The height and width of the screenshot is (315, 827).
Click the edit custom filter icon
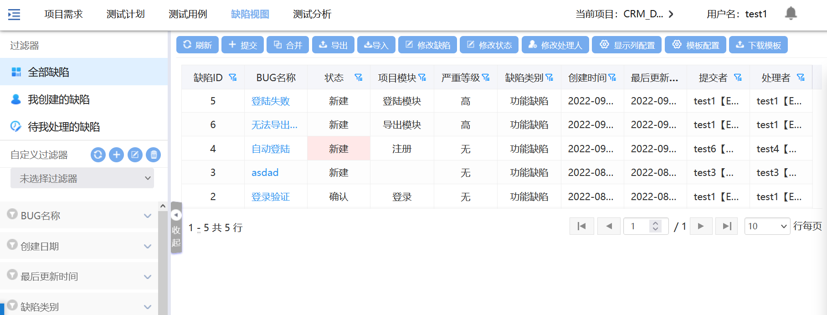[135, 155]
